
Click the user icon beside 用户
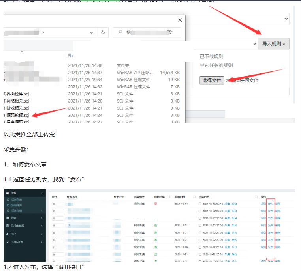(8, 234)
